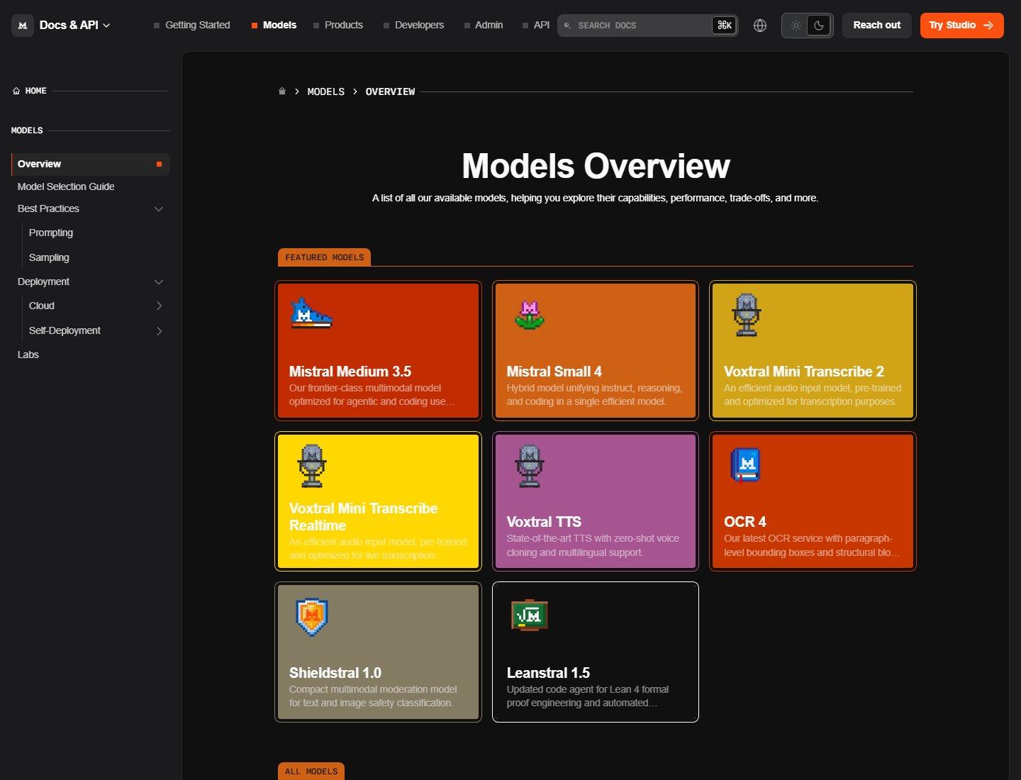Image resolution: width=1021 pixels, height=780 pixels.
Task: Open the Voxtral Mini Transcribe 2 title
Action: click(x=804, y=372)
